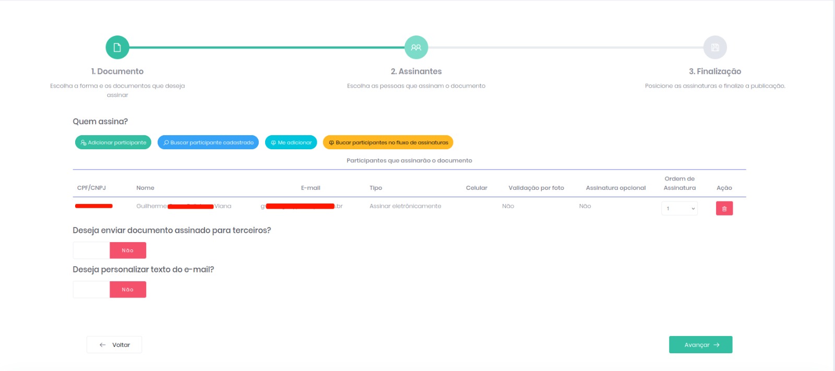
Task: Delete participant using red trash icon
Action: coord(724,208)
